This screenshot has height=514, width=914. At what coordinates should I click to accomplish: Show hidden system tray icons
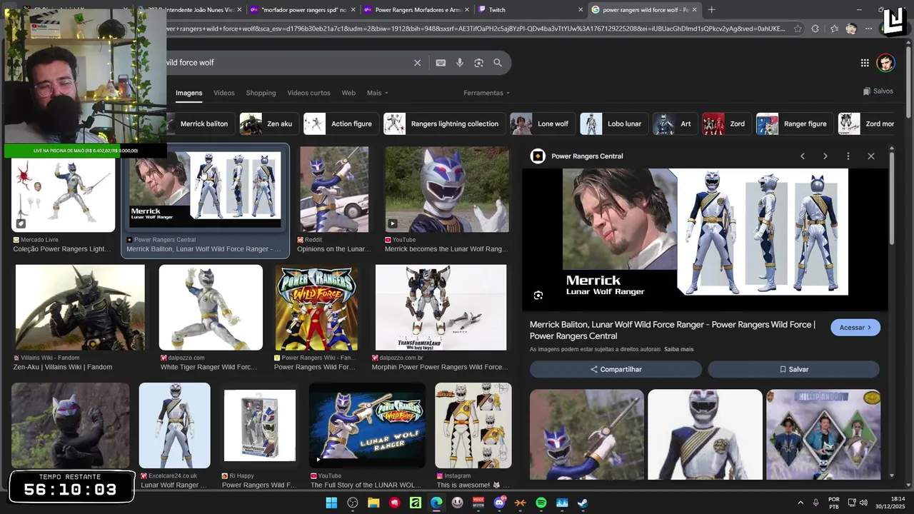[800, 503]
